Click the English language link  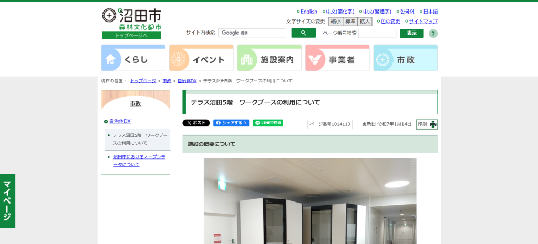pyautogui.click(x=308, y=12)
